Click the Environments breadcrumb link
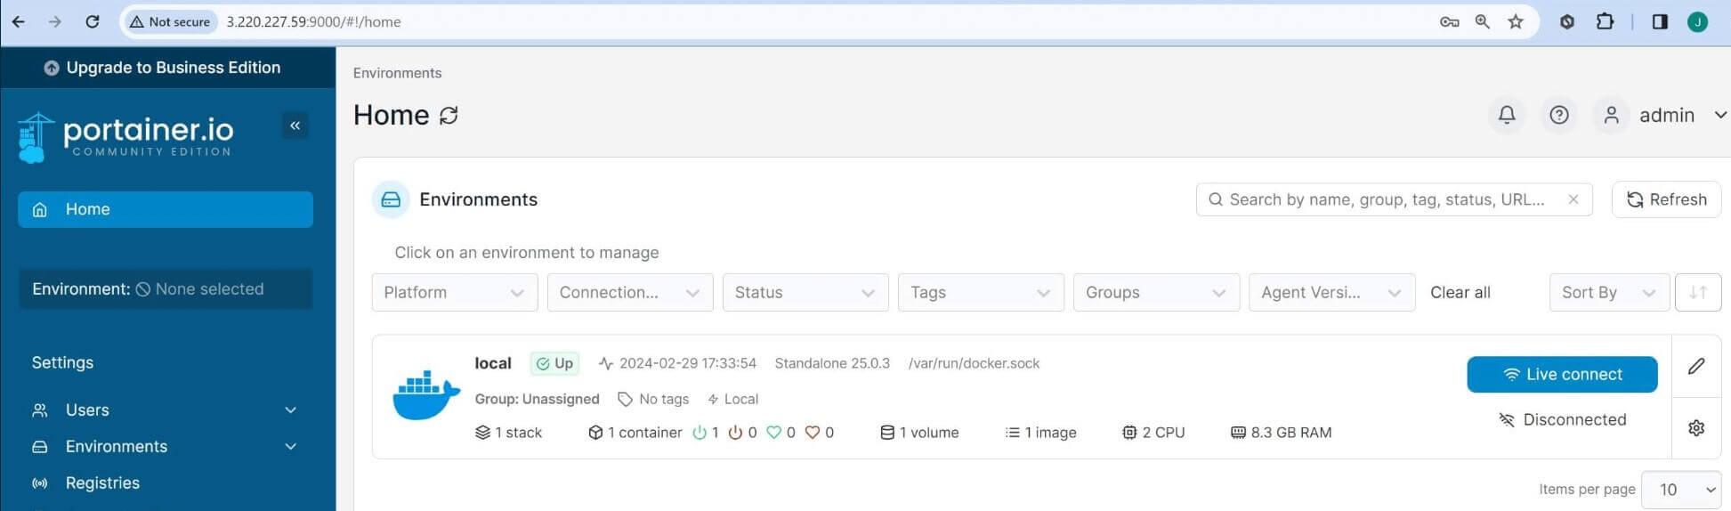This screenshot has height=511, width=1731. coord(397,73)
